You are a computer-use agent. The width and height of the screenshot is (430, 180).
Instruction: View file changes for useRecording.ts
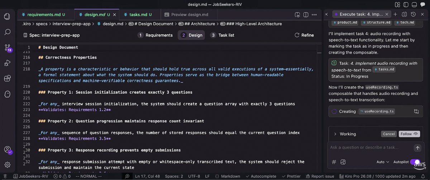416,111
